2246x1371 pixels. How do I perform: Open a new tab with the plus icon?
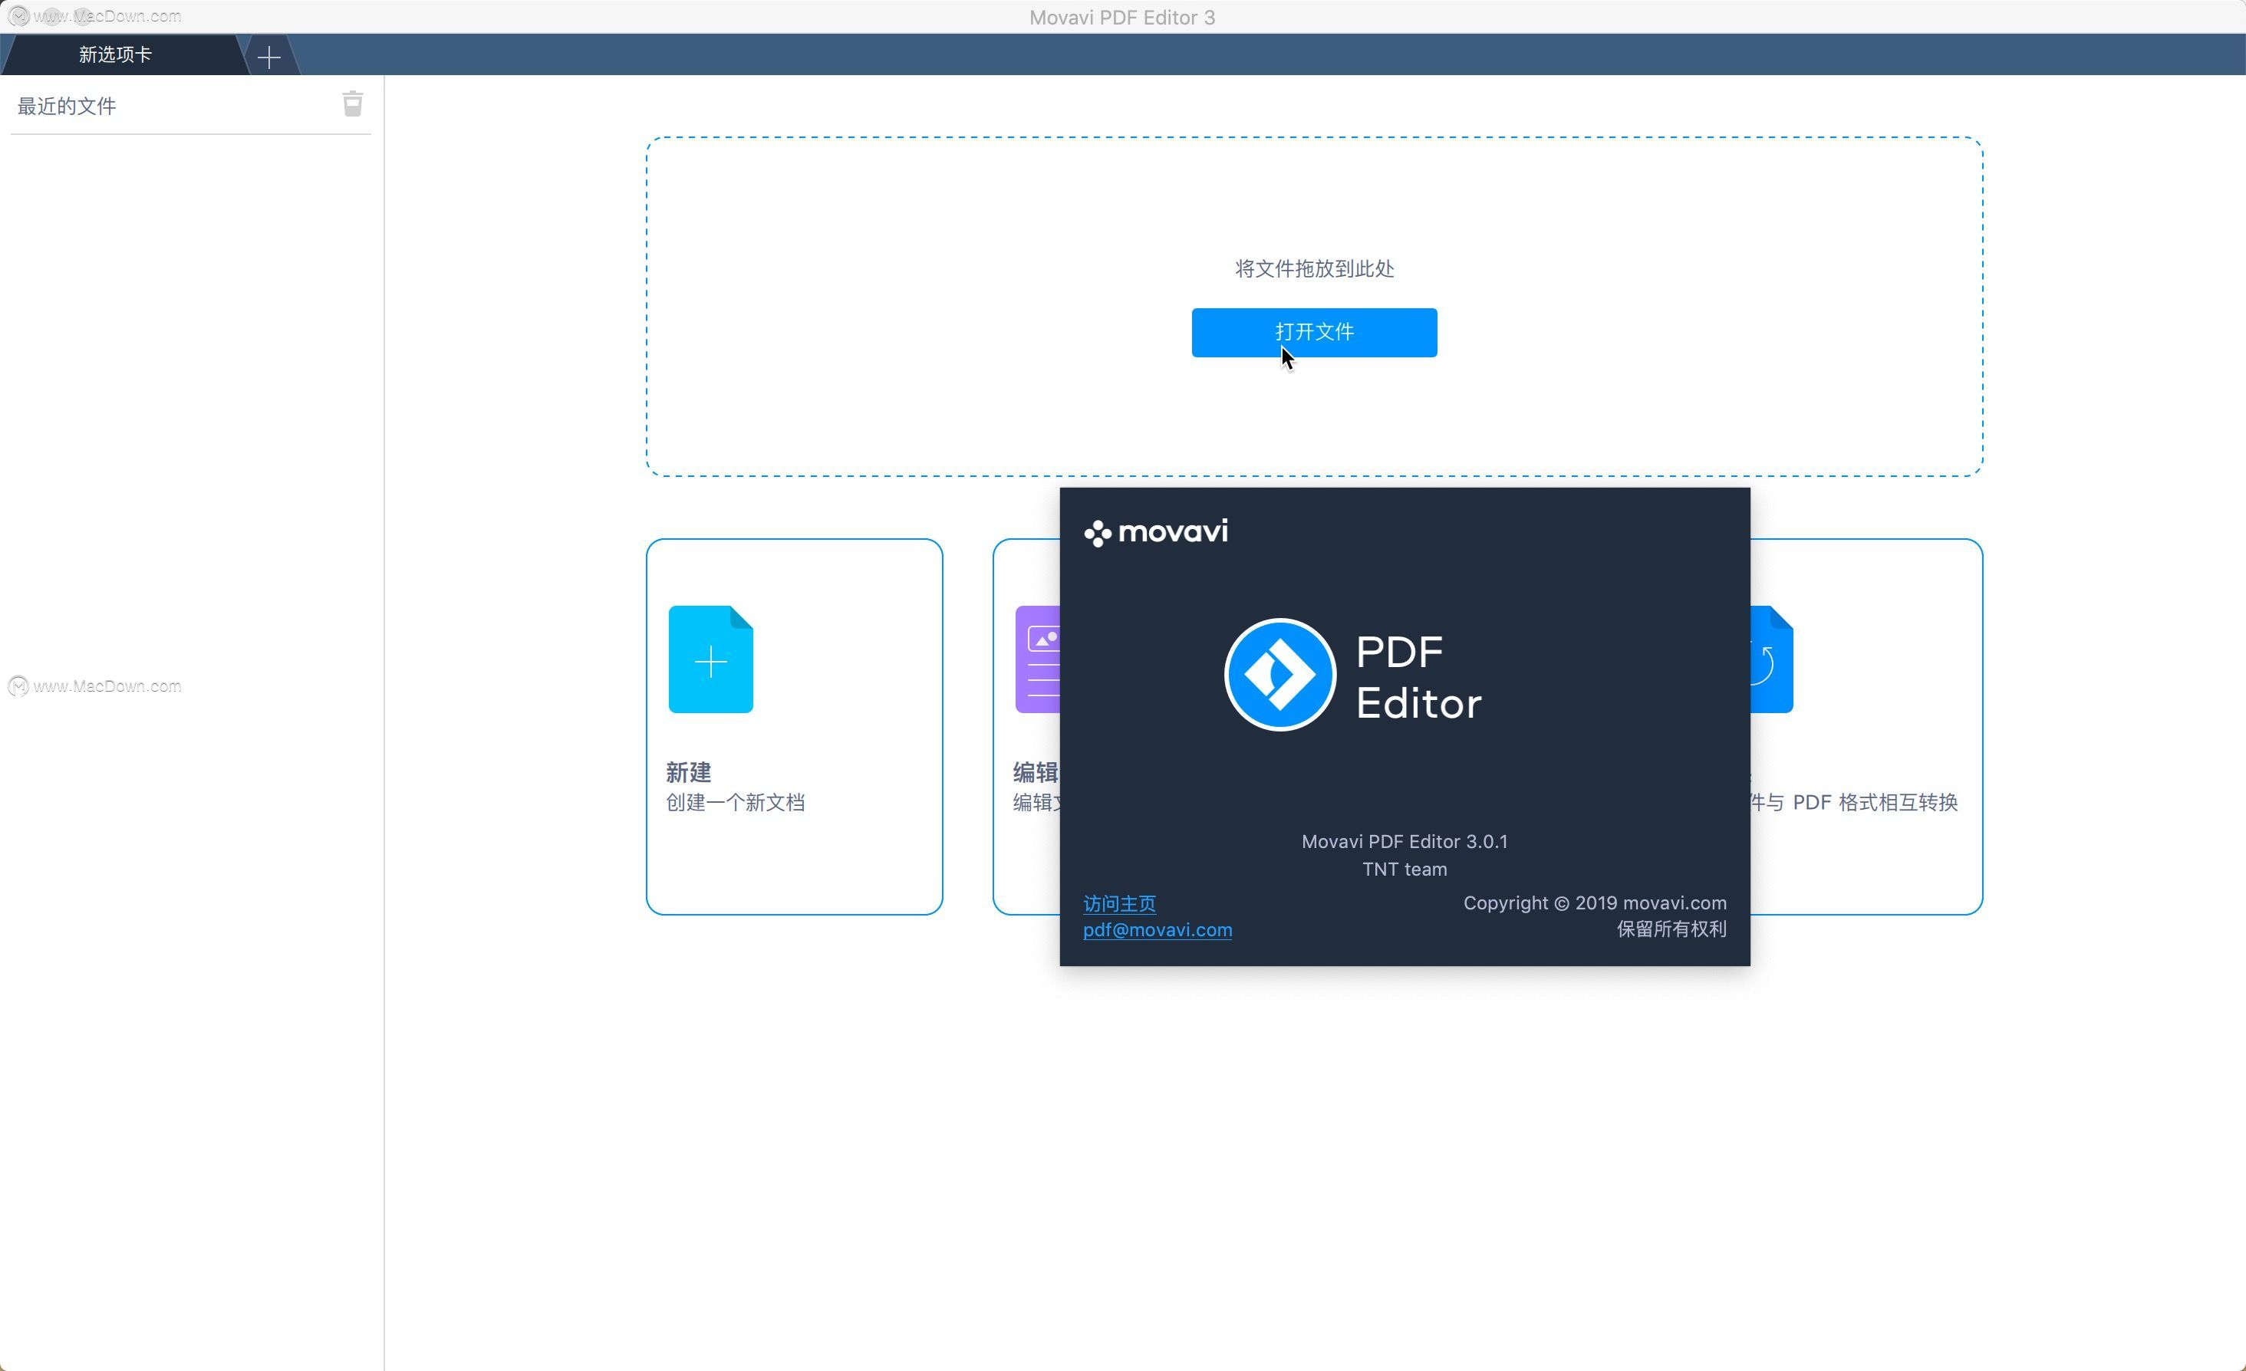tap(269, 58)
